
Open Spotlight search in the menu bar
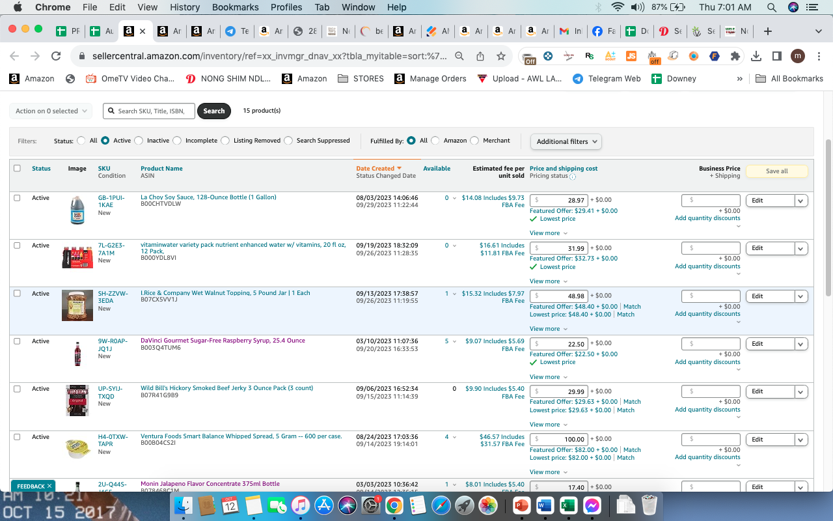[x=772, y=7]
